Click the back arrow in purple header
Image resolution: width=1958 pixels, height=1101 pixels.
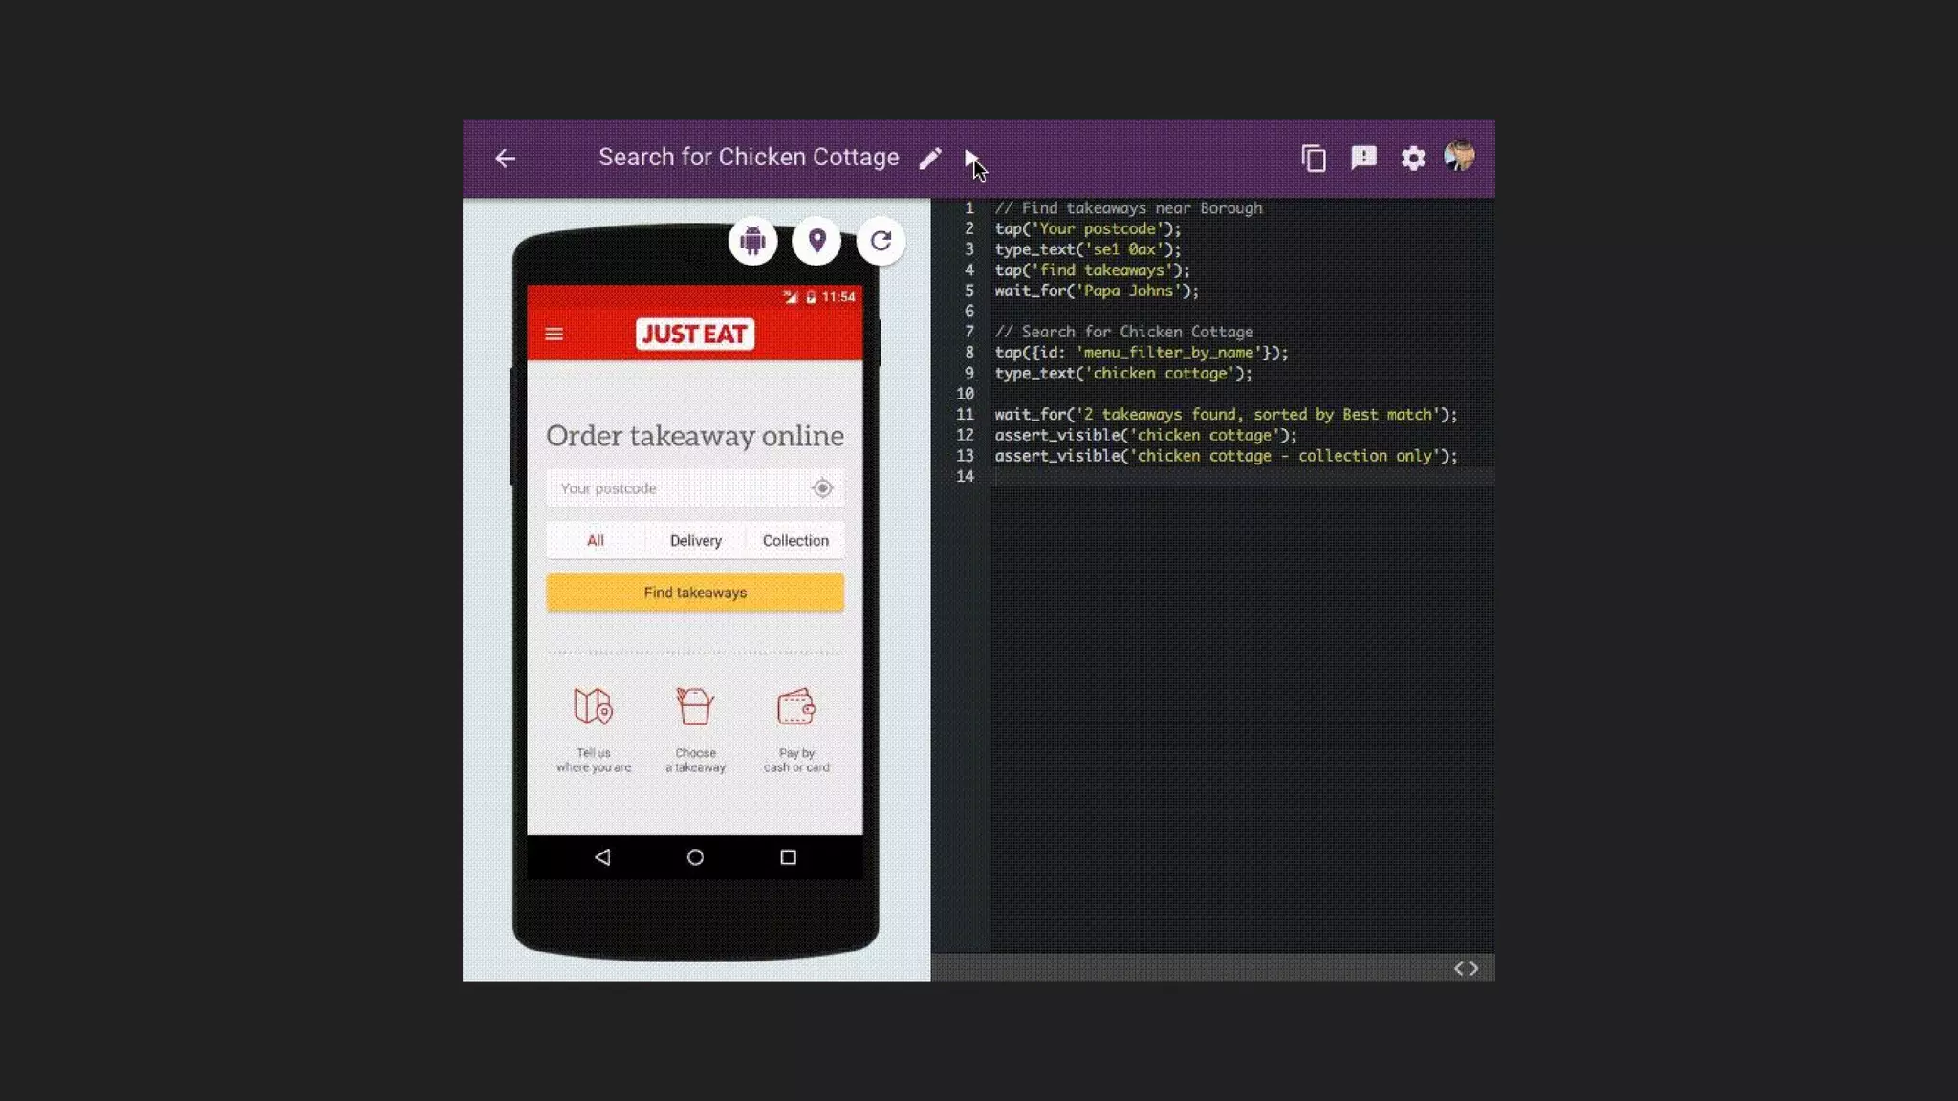click(505, 159)
